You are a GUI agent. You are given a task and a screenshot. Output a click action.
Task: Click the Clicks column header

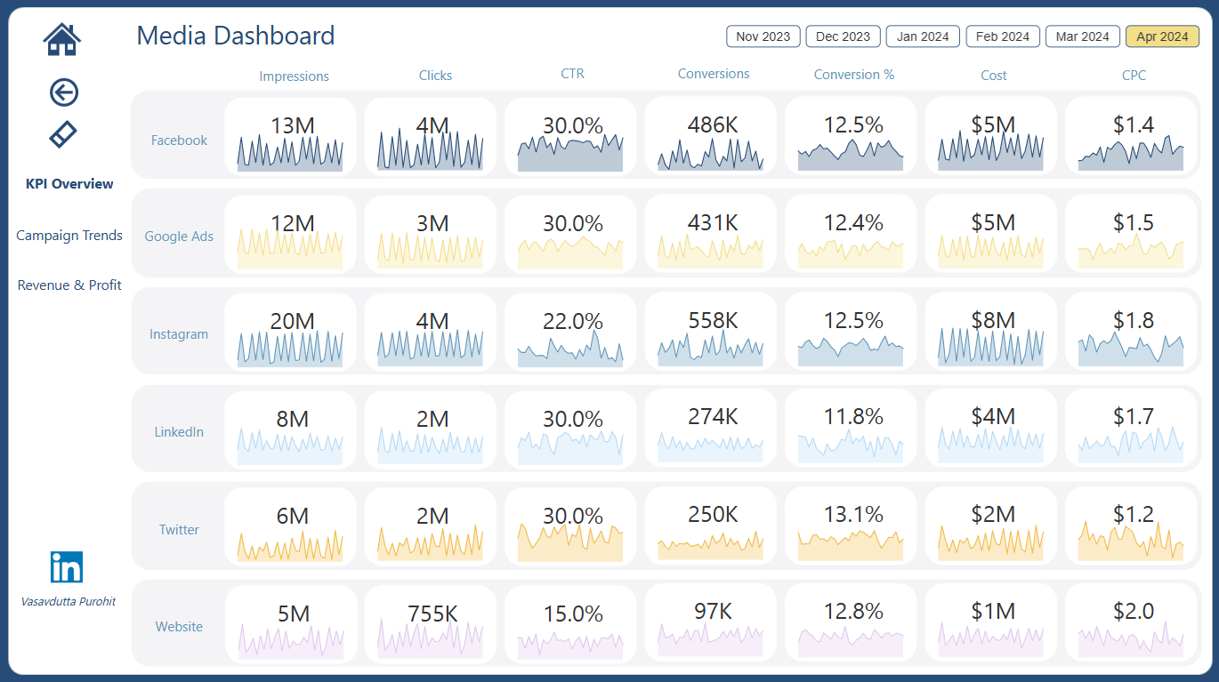pos(436,76)
